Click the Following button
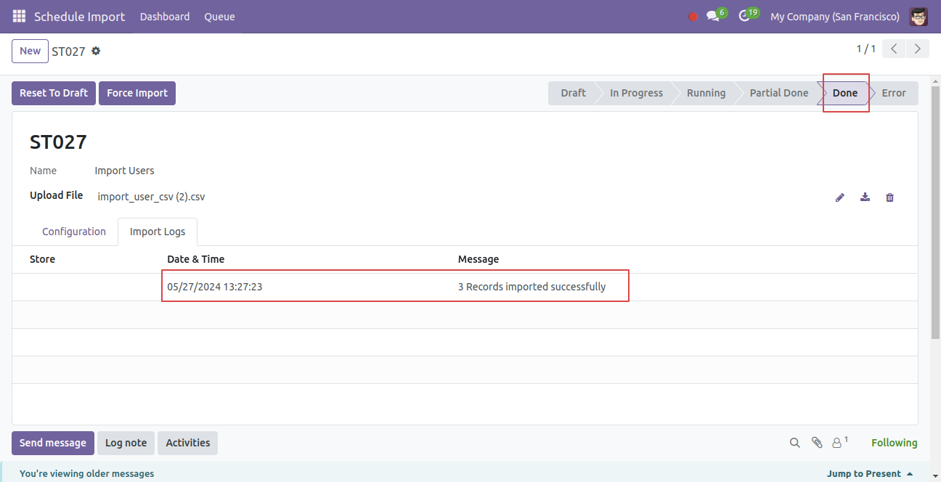The width and height of the screenshot is (941, 482). (x=895, y=443)
